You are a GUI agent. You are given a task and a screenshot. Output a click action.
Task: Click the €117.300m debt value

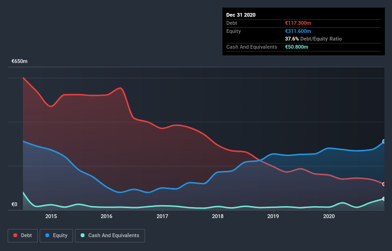pyautogui.click(x=298, y=23)
